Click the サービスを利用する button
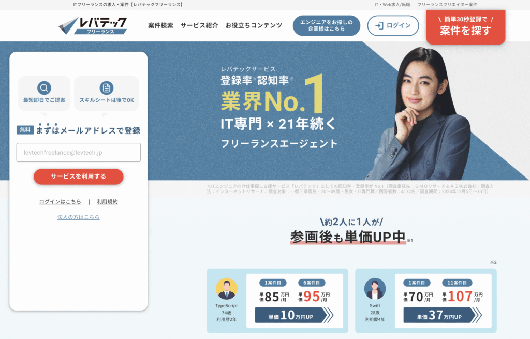 (79, 176)
